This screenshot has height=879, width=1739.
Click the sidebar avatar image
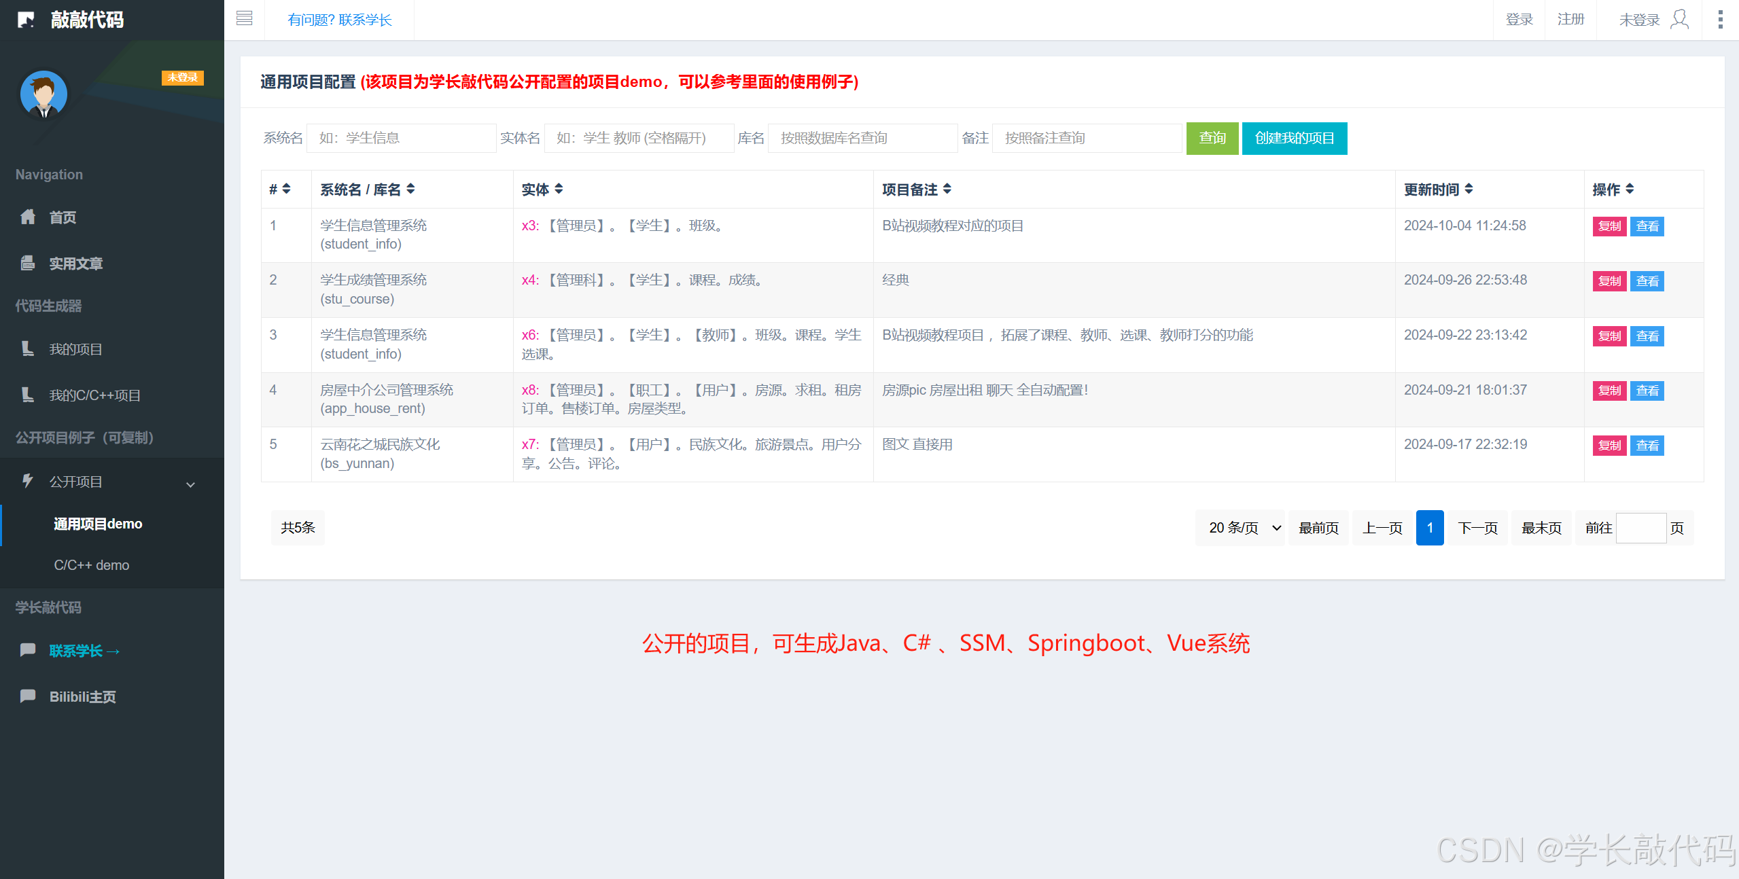(x=43, y=94)
